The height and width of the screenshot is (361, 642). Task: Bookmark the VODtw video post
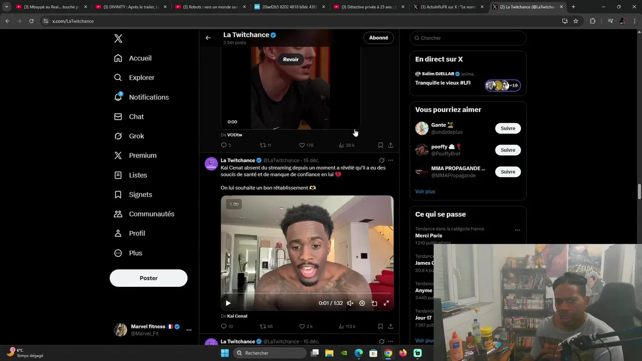381,145
